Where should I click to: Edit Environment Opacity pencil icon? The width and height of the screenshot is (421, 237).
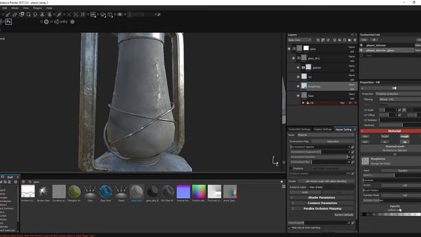coord(353,147)
